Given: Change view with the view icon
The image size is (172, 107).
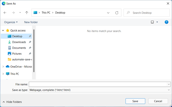Looking at the screenshot, I should (x=152, y=22).
